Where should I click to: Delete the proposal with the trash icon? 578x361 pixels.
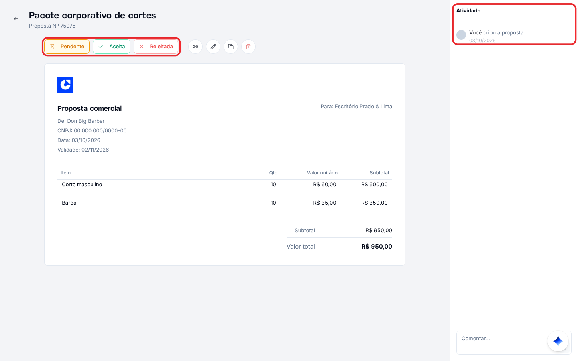(248, 47)
